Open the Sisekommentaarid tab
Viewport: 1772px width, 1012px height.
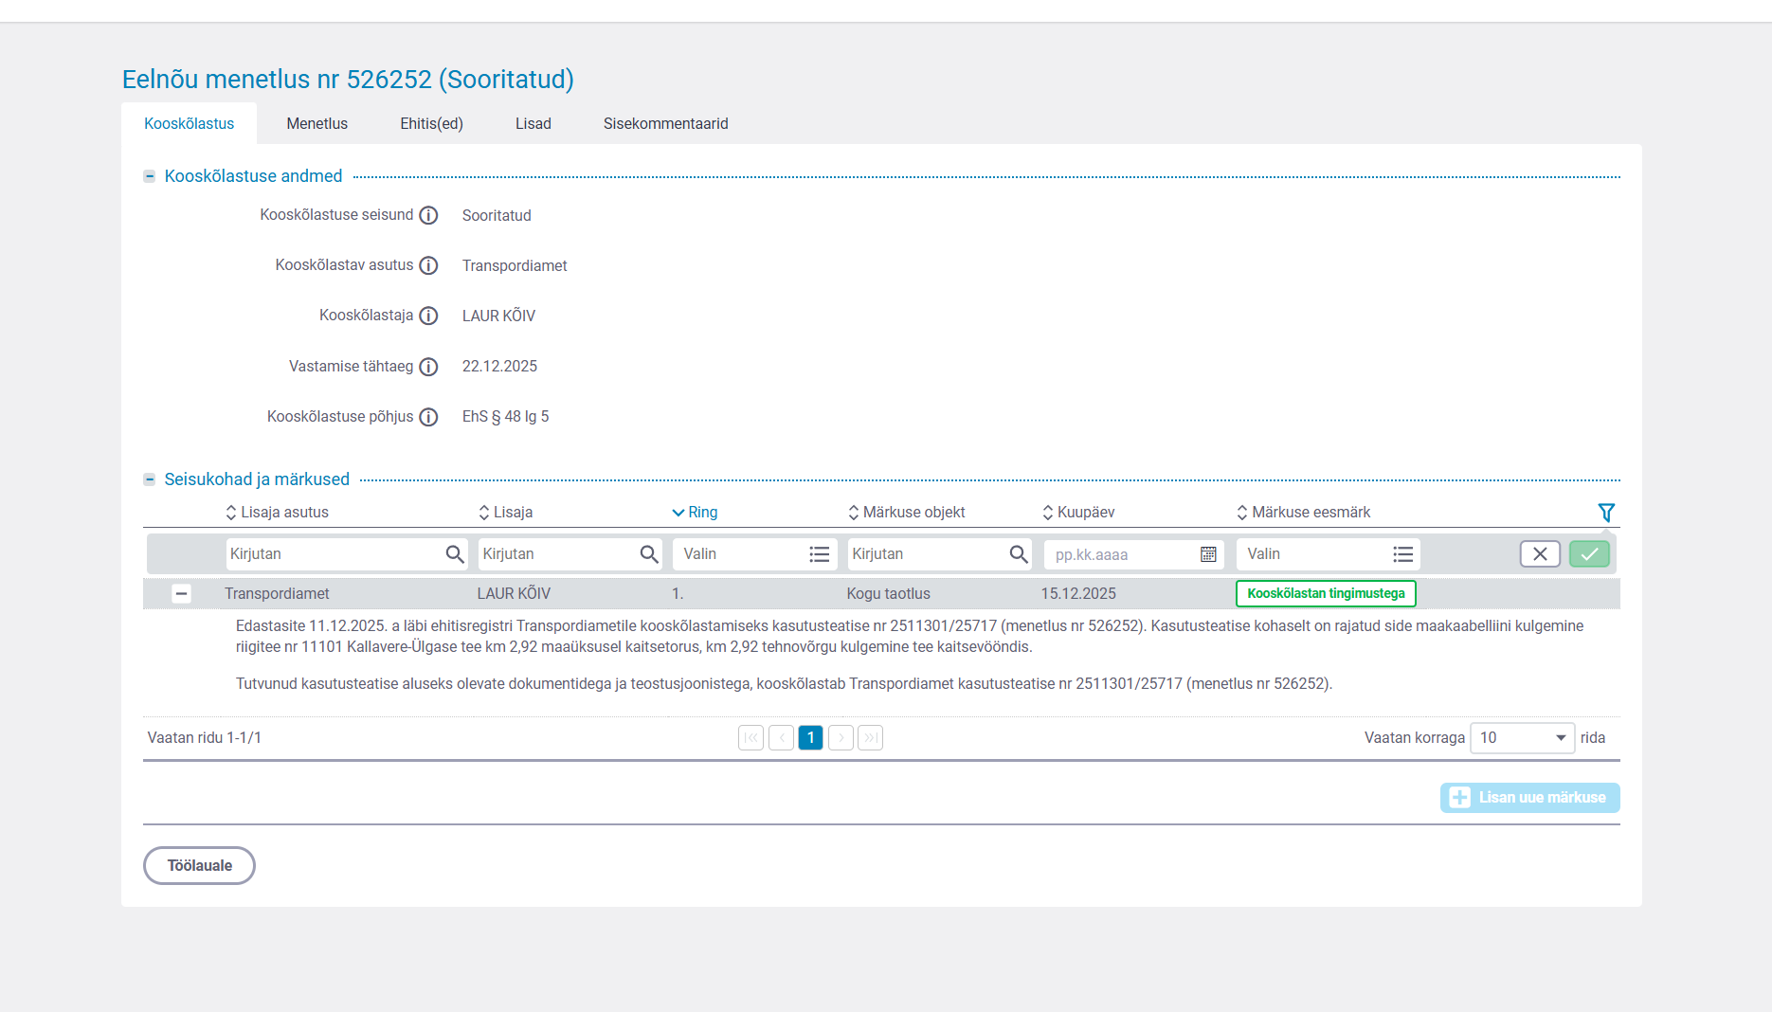pyautogui.click(x=665, y=124)
